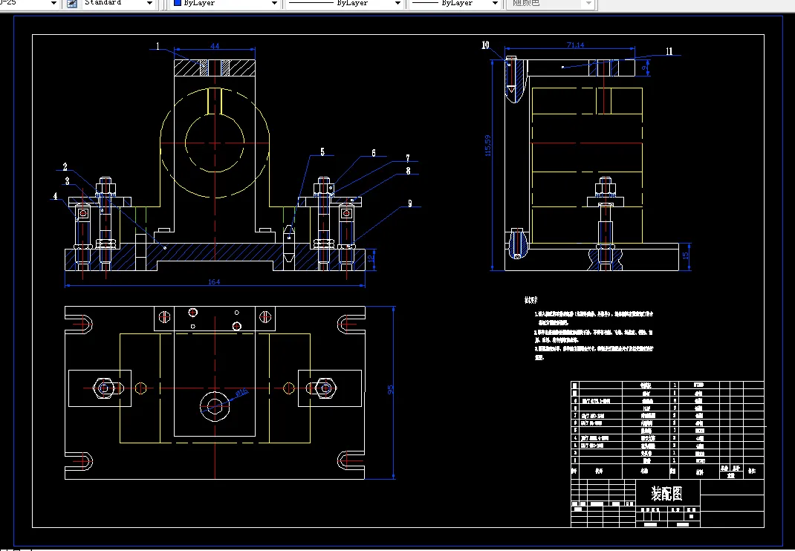Select part balloon number 7

point(408,158)
